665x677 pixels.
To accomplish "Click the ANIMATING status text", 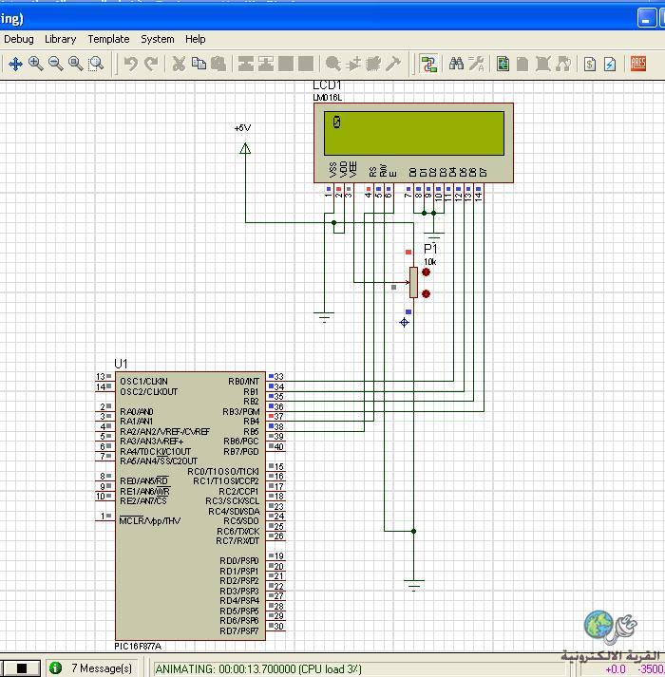I will pos(258,668).
